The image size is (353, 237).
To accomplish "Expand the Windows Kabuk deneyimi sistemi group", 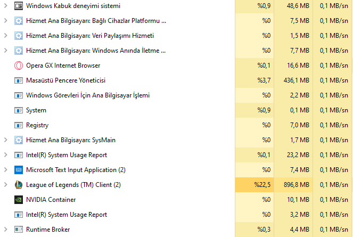I will 6,6.
